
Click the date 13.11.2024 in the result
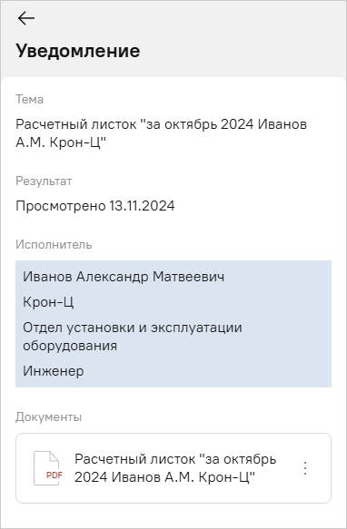pyautogui.click(x=142, y=206)
